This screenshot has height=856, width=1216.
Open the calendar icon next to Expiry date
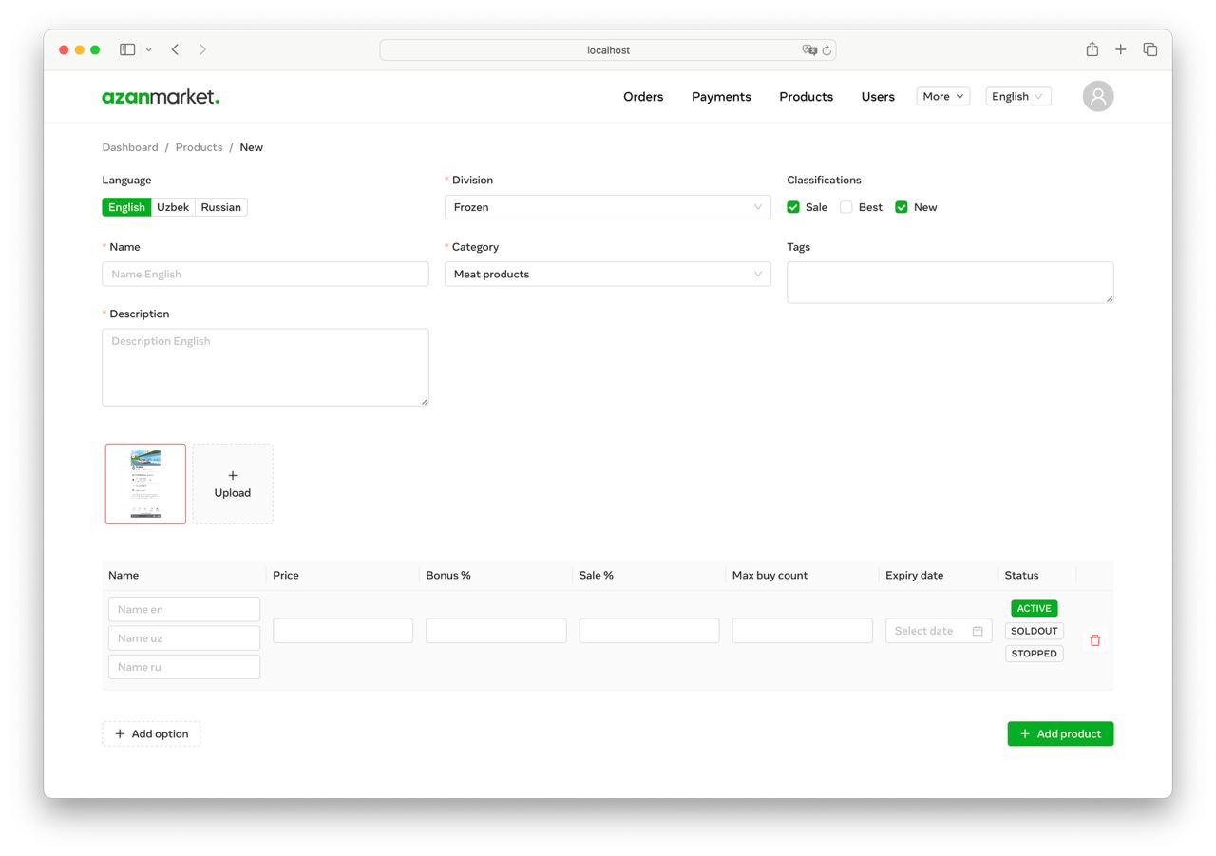[x=979, y=630]
